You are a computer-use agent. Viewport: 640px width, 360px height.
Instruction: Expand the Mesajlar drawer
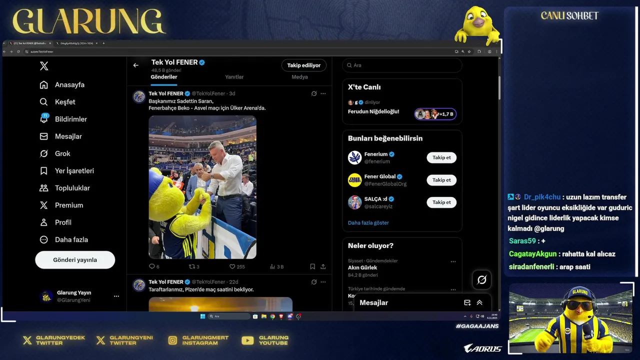pos(479,302)
